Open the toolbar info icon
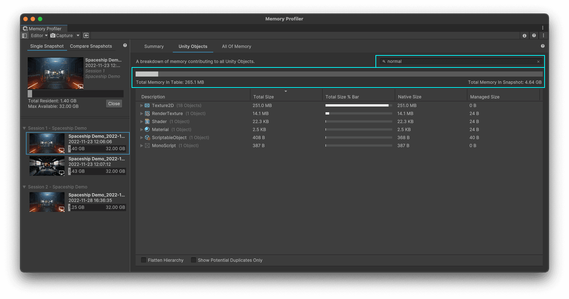Viewport: 569px width, 299px height. (525, 36)
